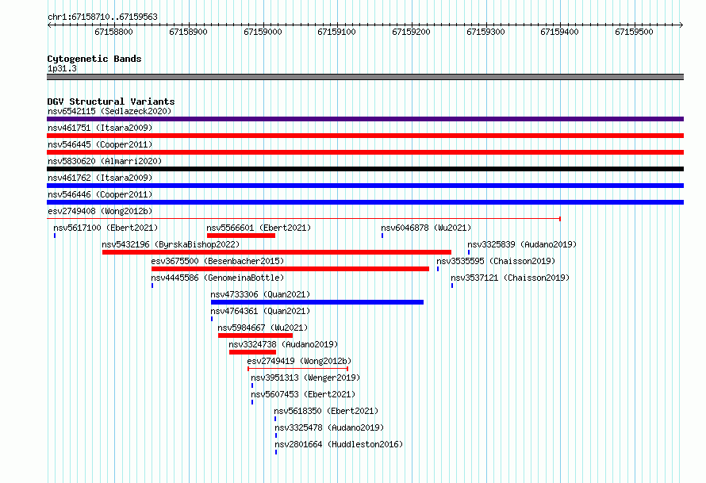The image size is (706, 483).
Task: Open nsv4445586 (GenomeinaBottle) label
Action: (x=217, y=278)
